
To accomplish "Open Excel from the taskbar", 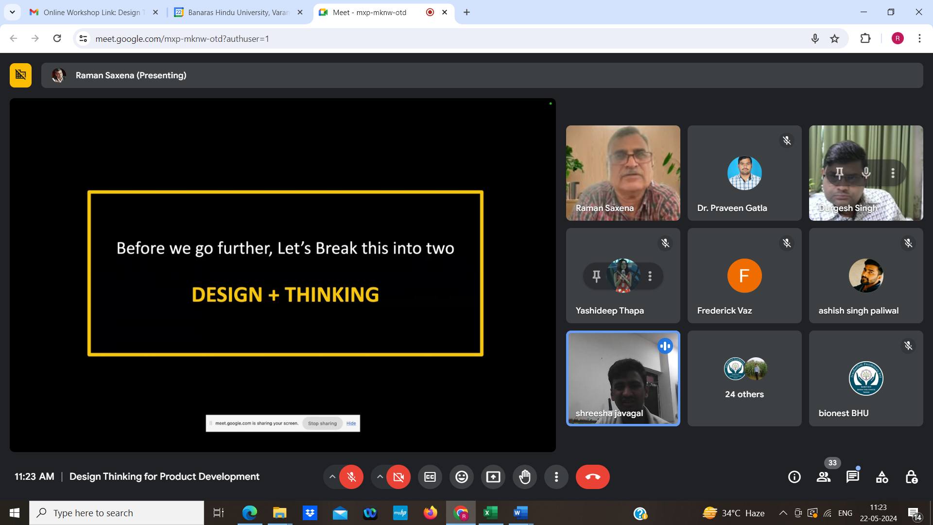I will pos(490,513).
